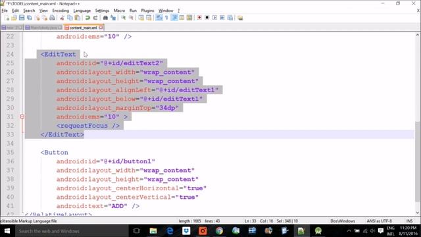421x237 pixels.
Task: Click the Replace toolbar icon
Action: pyautogui.click(x=113, y=18)
